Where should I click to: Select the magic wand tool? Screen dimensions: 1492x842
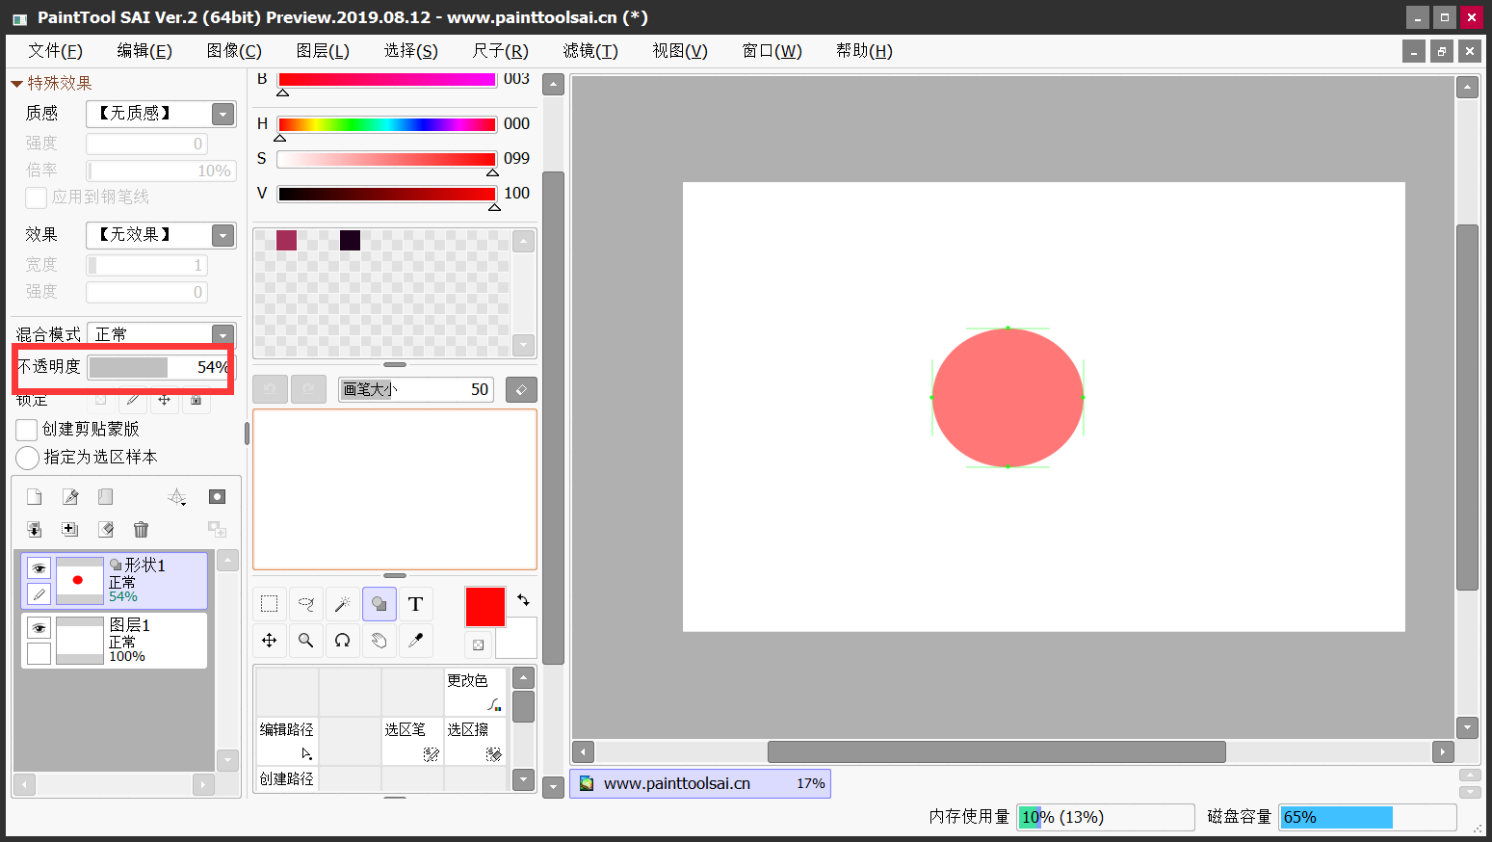[x=343, y=604]
